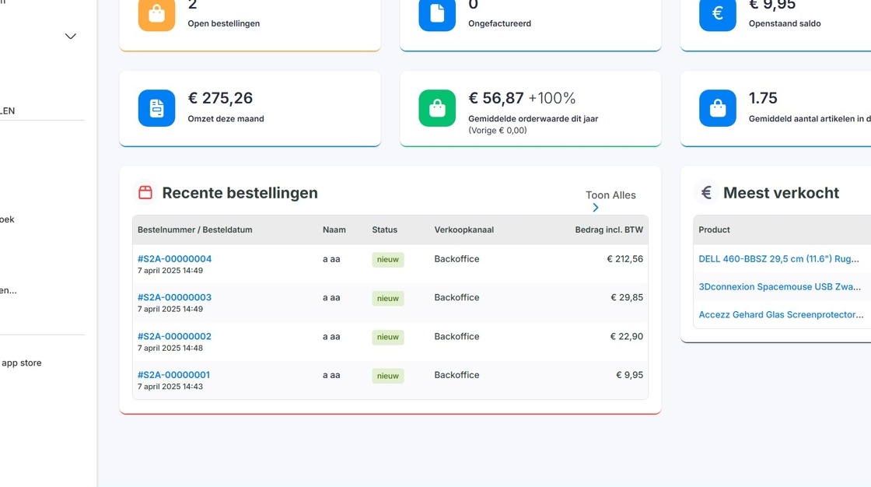Click the red Recente bestellingen box icon
Screen dimensions: 871x487
tap(145, 192)
